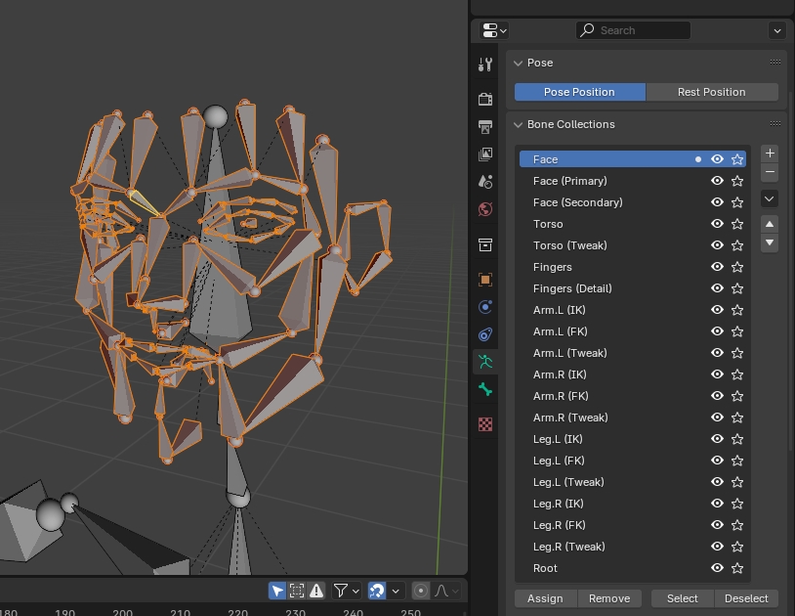This screenshot has width=795, height=616.
Task: Open the Render properties tab
Action: 485,100
